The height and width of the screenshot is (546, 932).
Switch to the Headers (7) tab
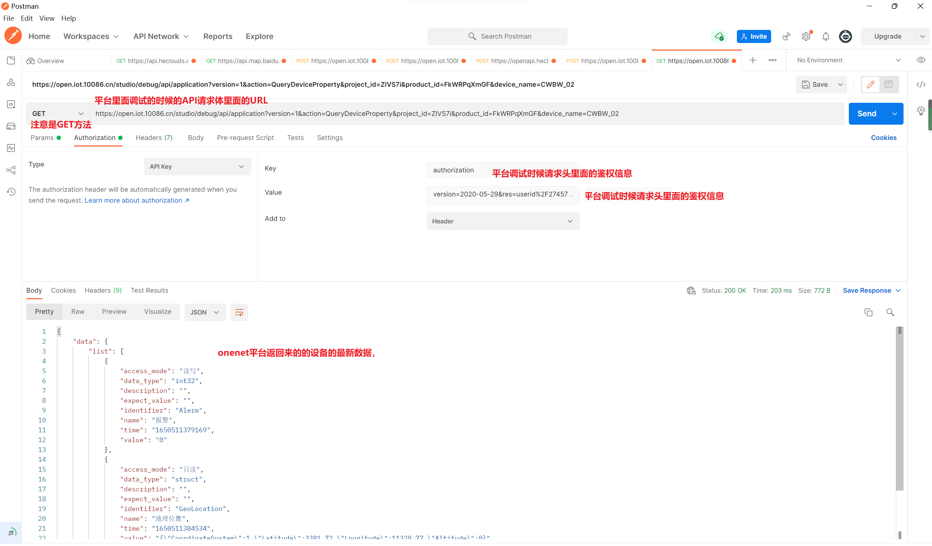tap(154, 138)
